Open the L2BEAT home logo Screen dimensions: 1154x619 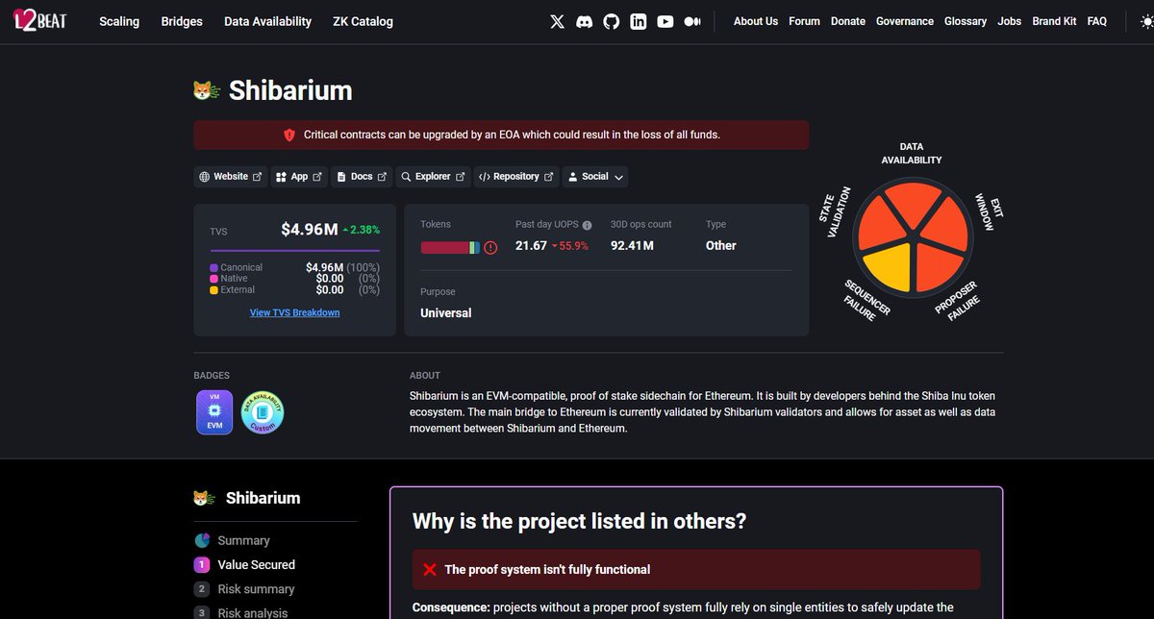(39, 20)
